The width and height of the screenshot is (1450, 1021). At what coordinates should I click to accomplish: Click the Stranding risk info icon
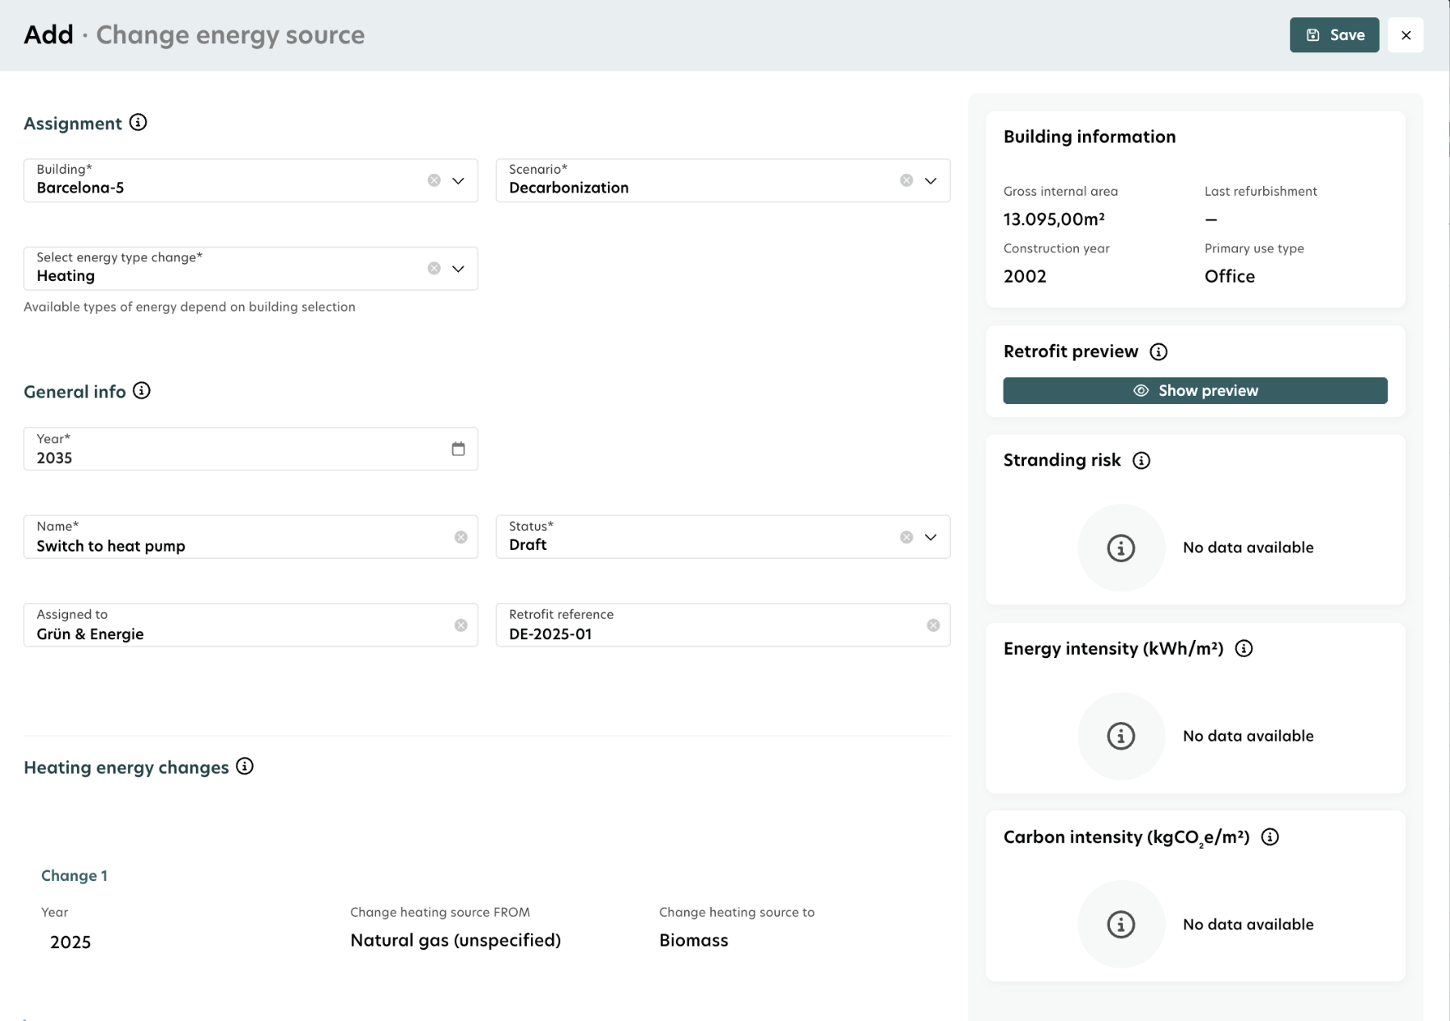tap(1141, 461)
